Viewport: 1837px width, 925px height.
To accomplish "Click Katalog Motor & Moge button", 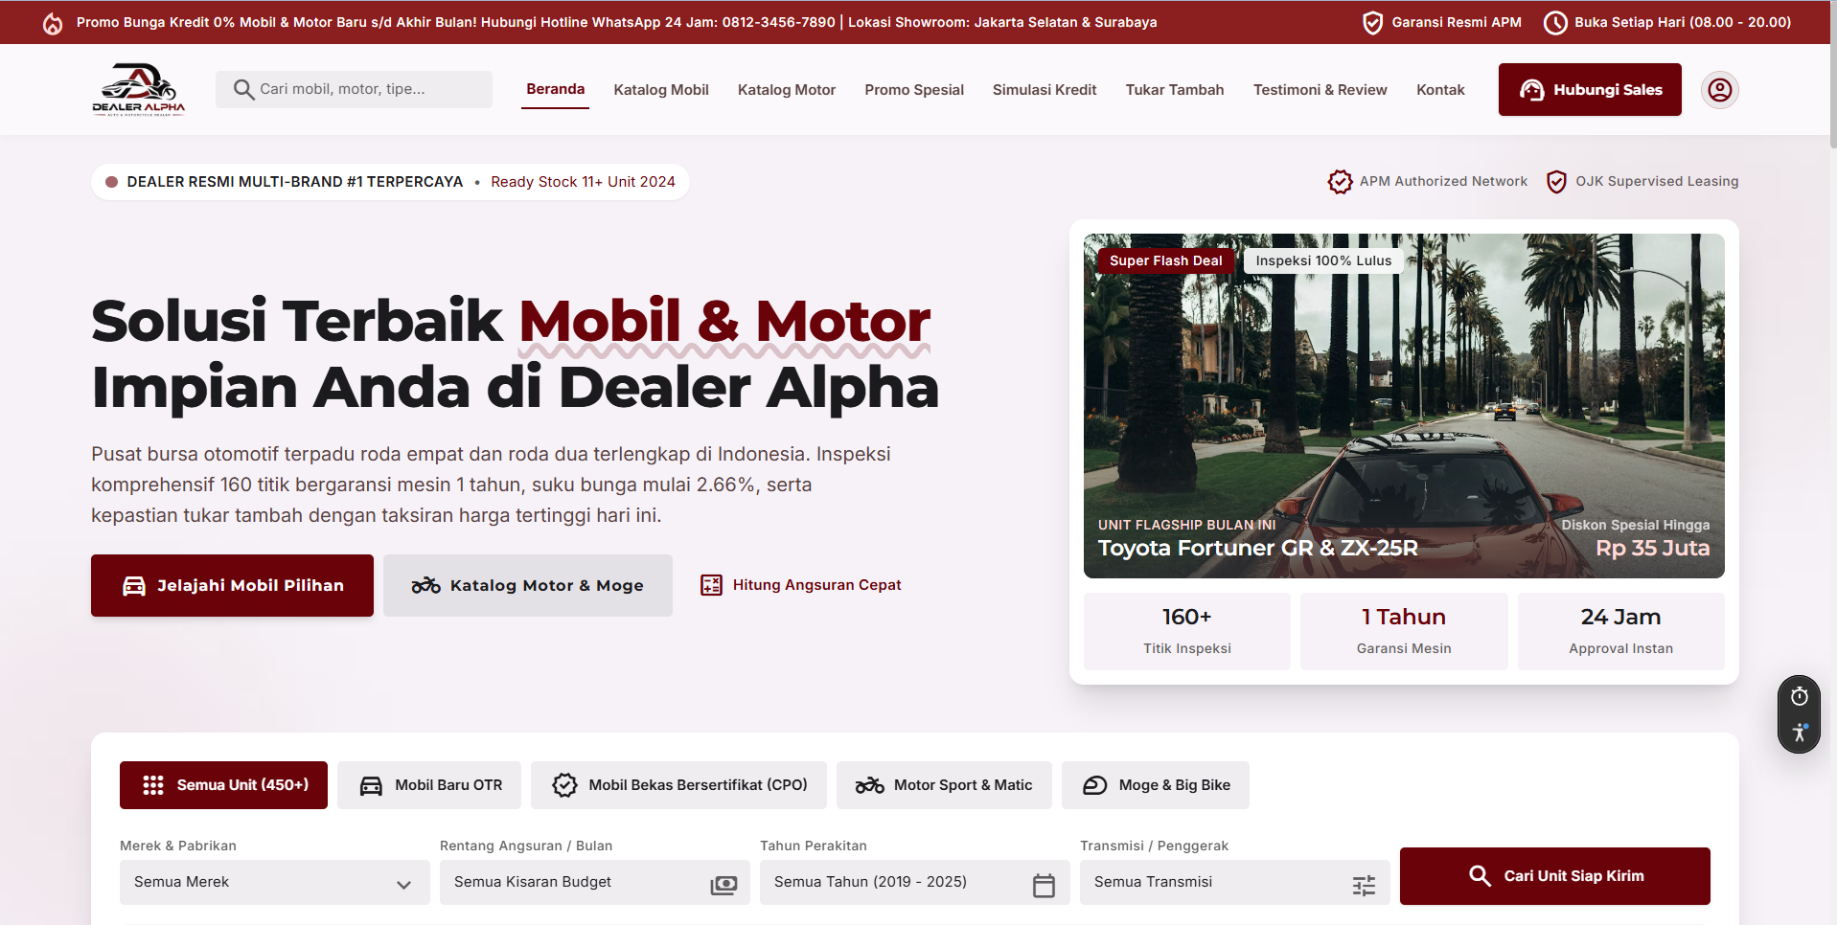I will [528, 585].
